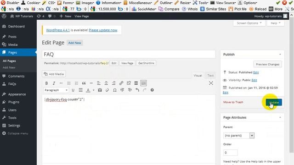Align text center

point(106,83)
